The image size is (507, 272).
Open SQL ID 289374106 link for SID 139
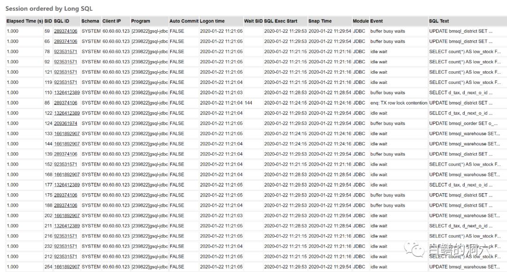point(65,154)
